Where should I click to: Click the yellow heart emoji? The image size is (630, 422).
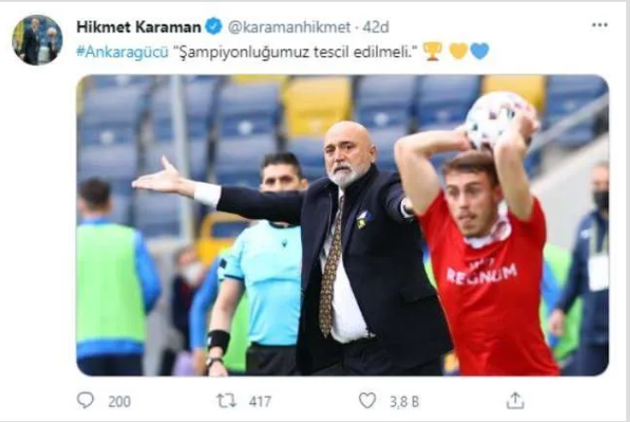[x=459, y=51]
